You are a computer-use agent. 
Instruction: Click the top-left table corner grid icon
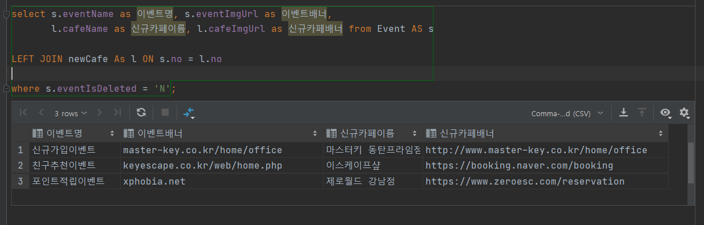[21, 133]
